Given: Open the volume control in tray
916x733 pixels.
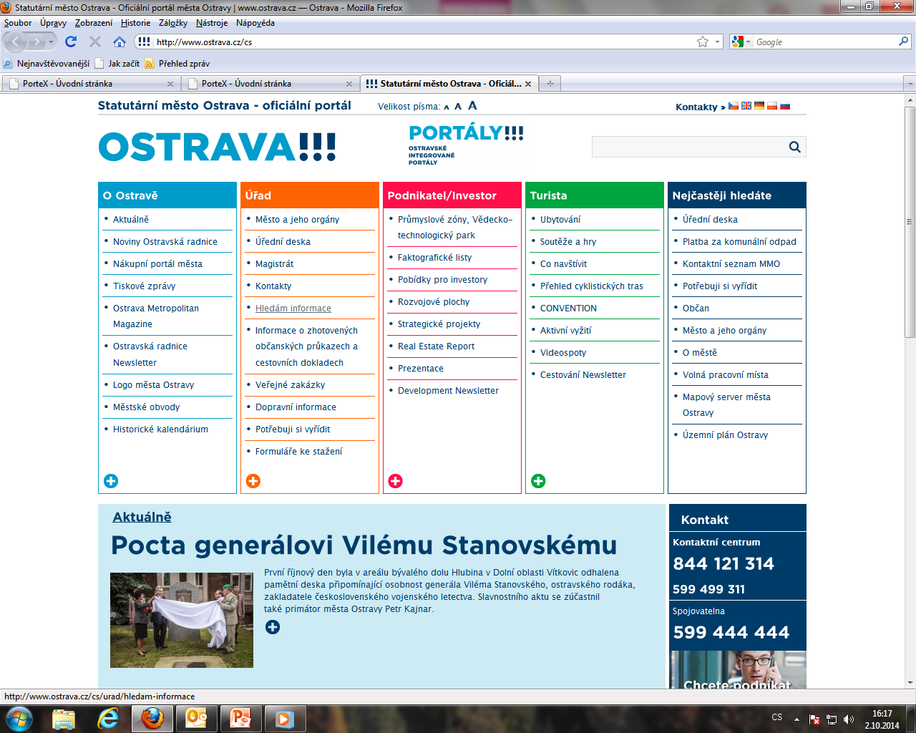Looking at the screenshot, I should click(x=849, y=719).
